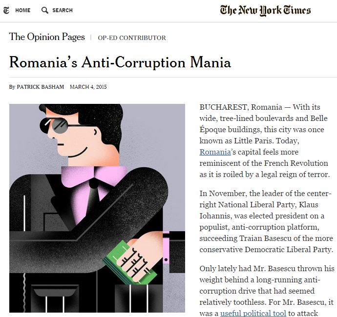This screenshot has height=317, width=337.
Task: Click the magnifying glass search icon
Action: [x=45, y=10]
